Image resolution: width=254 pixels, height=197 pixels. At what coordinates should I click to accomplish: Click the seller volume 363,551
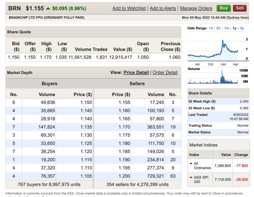pos(156,127)
